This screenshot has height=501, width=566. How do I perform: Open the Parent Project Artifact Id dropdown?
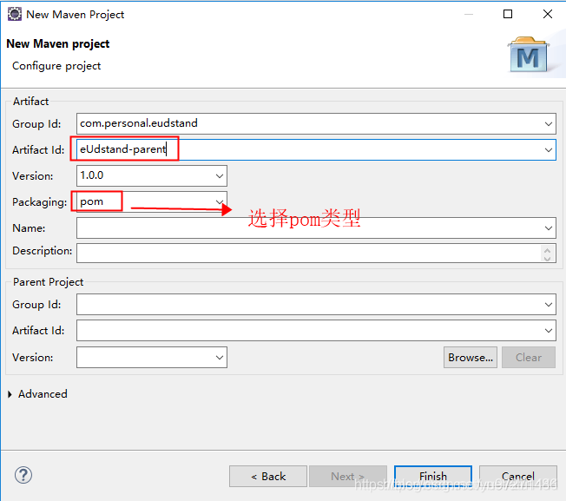[x=549, y=331]
